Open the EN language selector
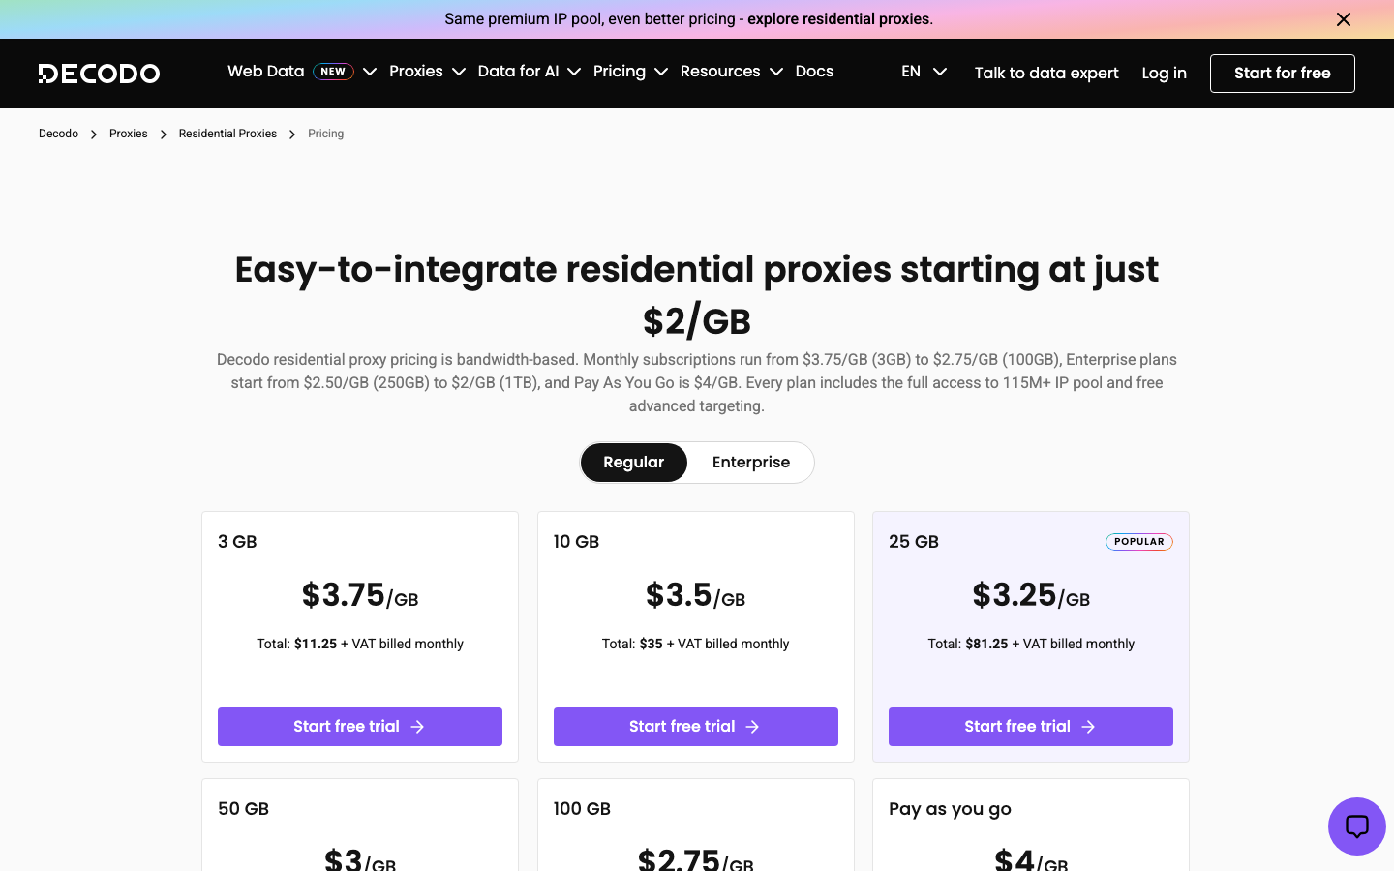Screen dimensions: 1394x871 click(x=924, y=72)
